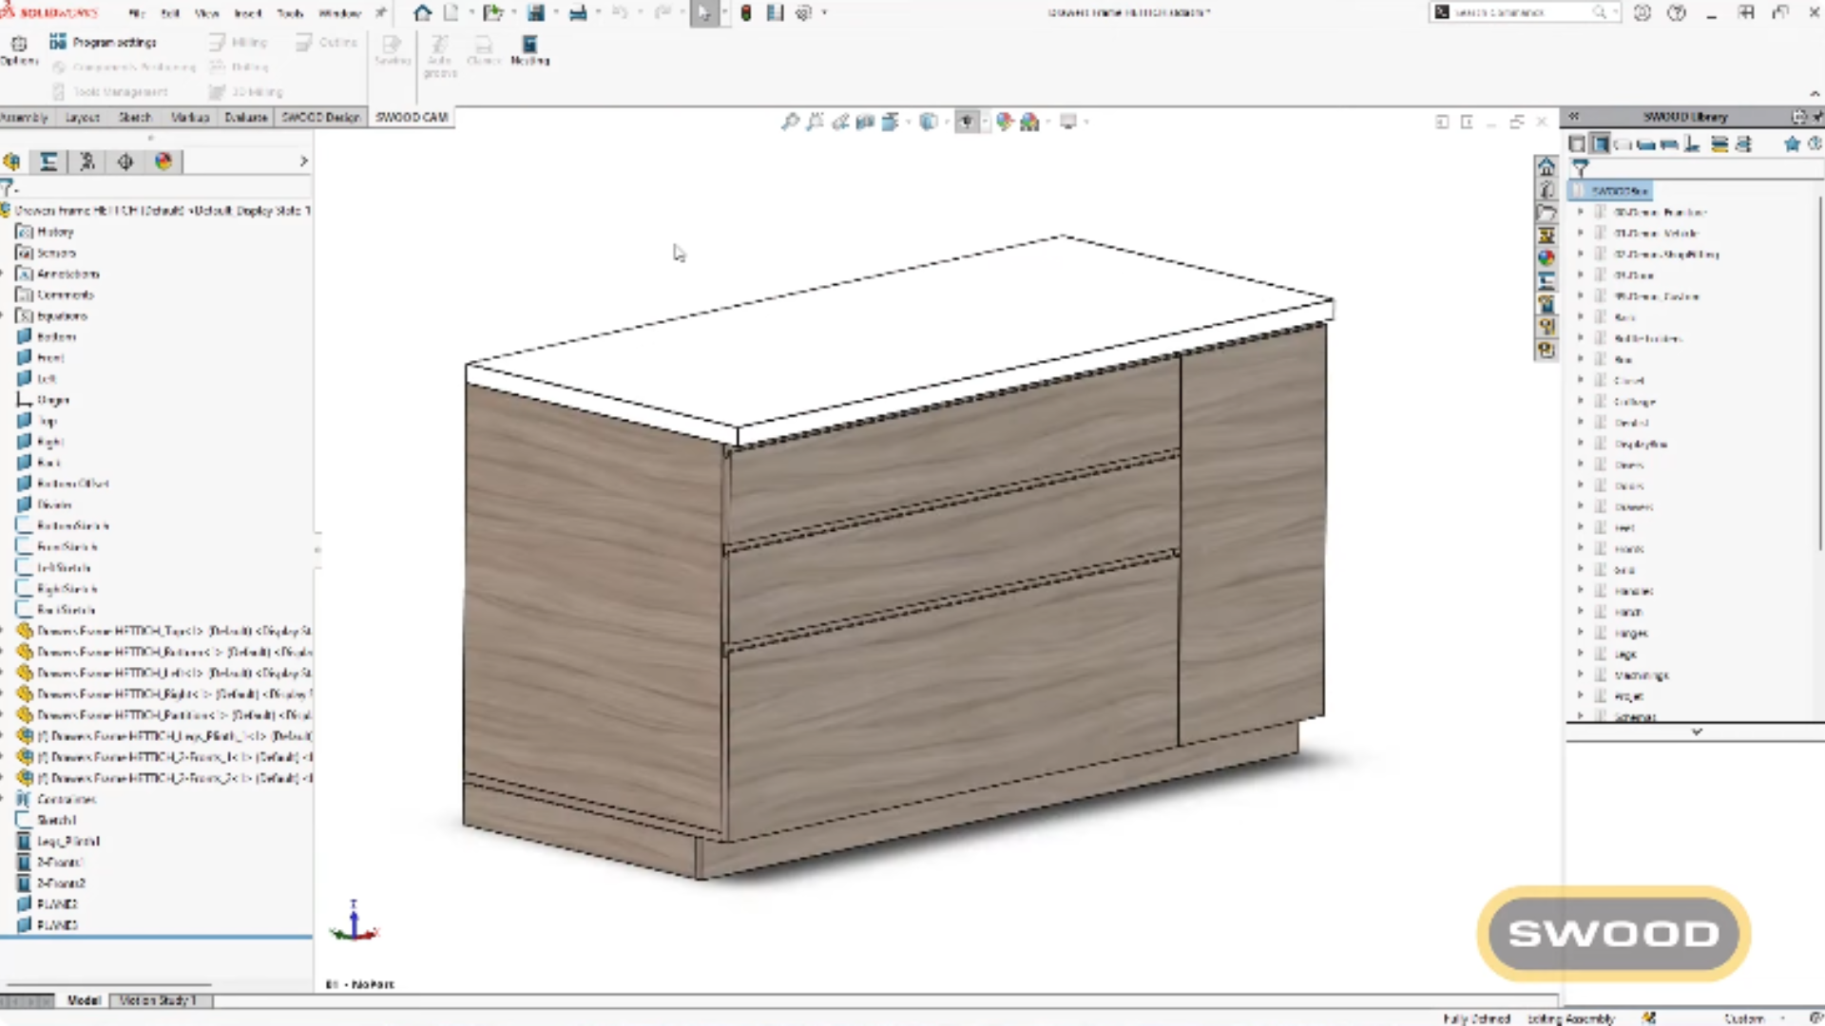Open SWOOD CAM Options
This screenshot has width=1825, height=1026.
click(19, 50)
